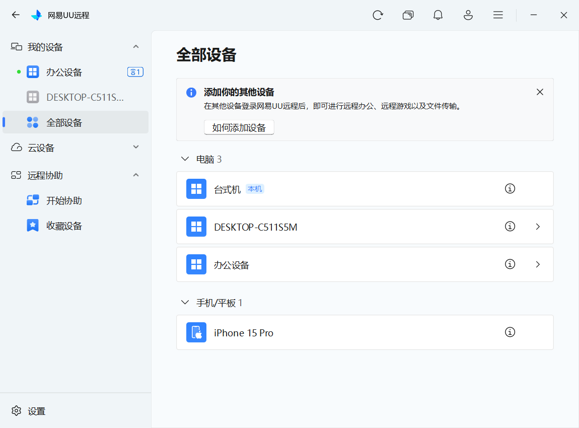Click the 全部设备 four-dot icon

33,122
